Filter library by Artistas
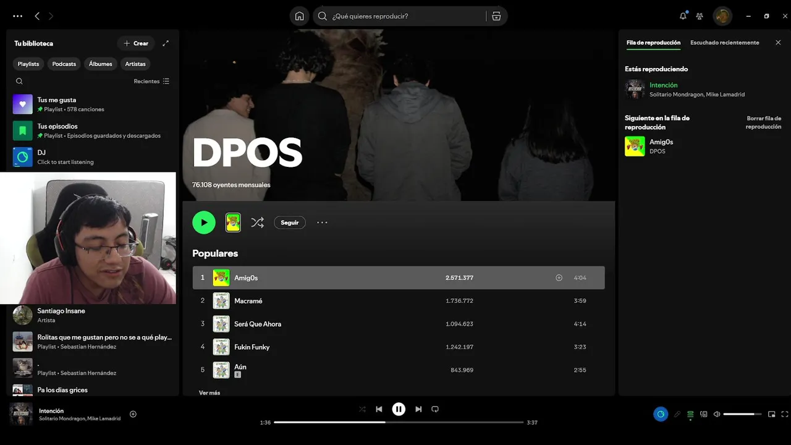 pos(135,64)
